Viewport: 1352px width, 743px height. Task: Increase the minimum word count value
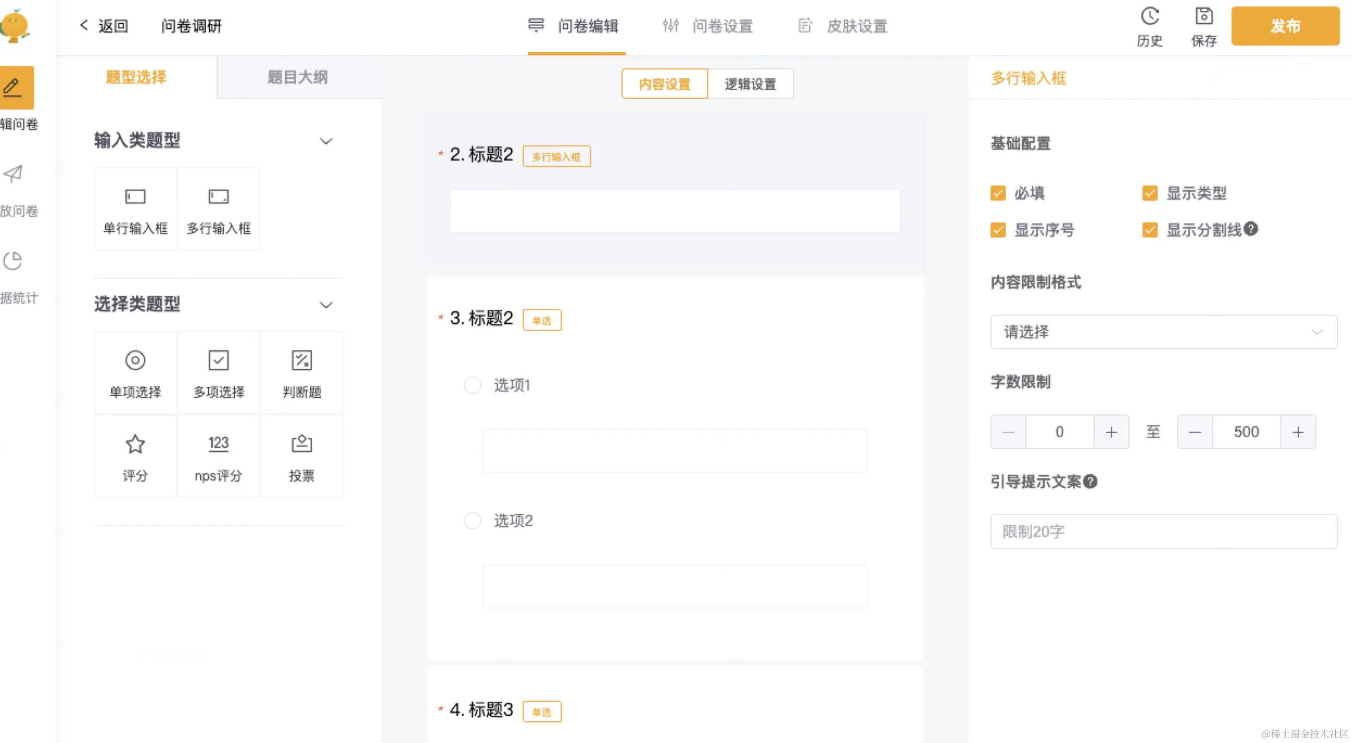[x=1111, y=432]
